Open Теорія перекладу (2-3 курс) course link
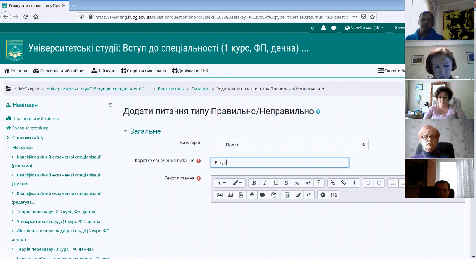Screen dimensions: 476x259 pos(57,212)
